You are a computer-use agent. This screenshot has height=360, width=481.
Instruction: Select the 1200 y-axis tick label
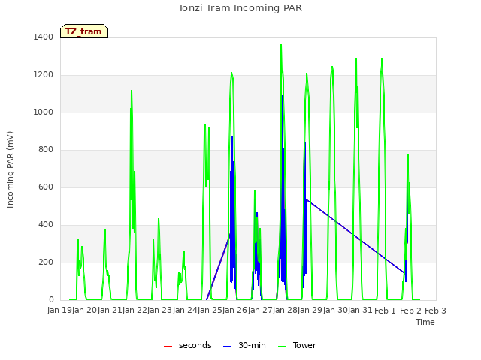click(x=44, y=75)
